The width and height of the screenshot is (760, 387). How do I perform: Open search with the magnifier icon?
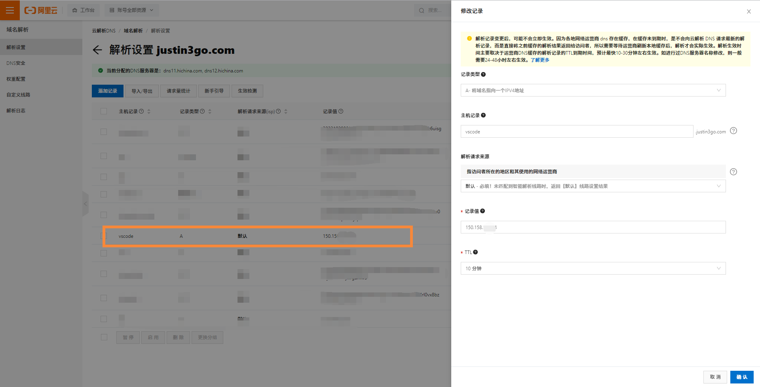coord(421,10)
